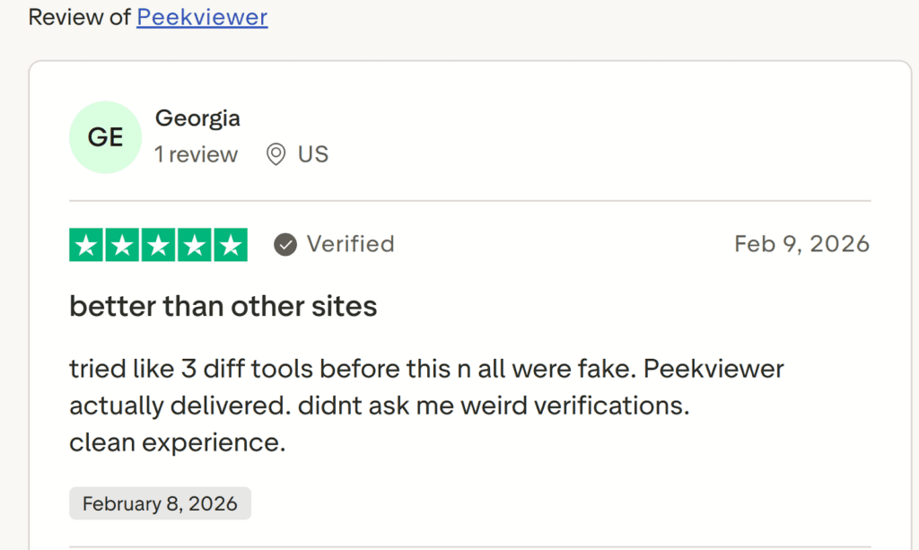Select the fifth green star icon
Image resolution: width=919 pixels, height=550 pixels.
[x=231, y=244]
